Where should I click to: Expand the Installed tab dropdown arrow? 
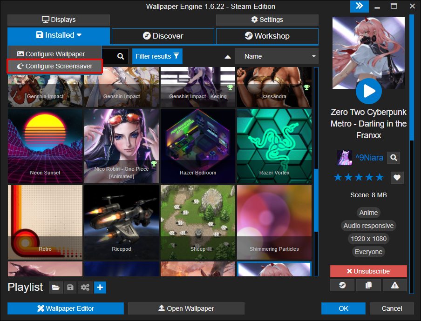coord(79,35)
